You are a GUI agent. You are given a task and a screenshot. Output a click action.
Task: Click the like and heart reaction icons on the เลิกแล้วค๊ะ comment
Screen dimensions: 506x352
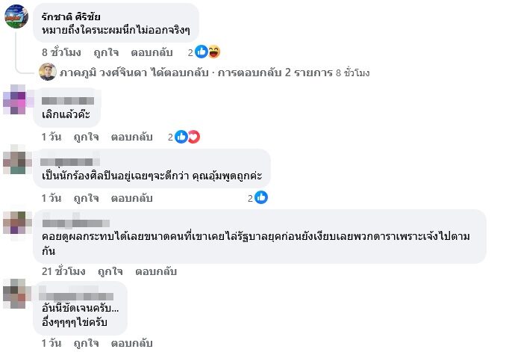187,137
